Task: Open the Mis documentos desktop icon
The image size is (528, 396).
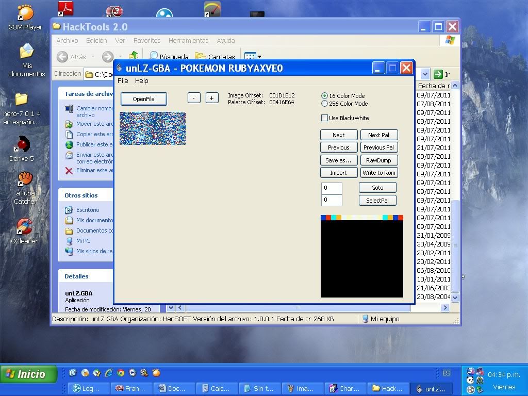Action: [27, 61]
